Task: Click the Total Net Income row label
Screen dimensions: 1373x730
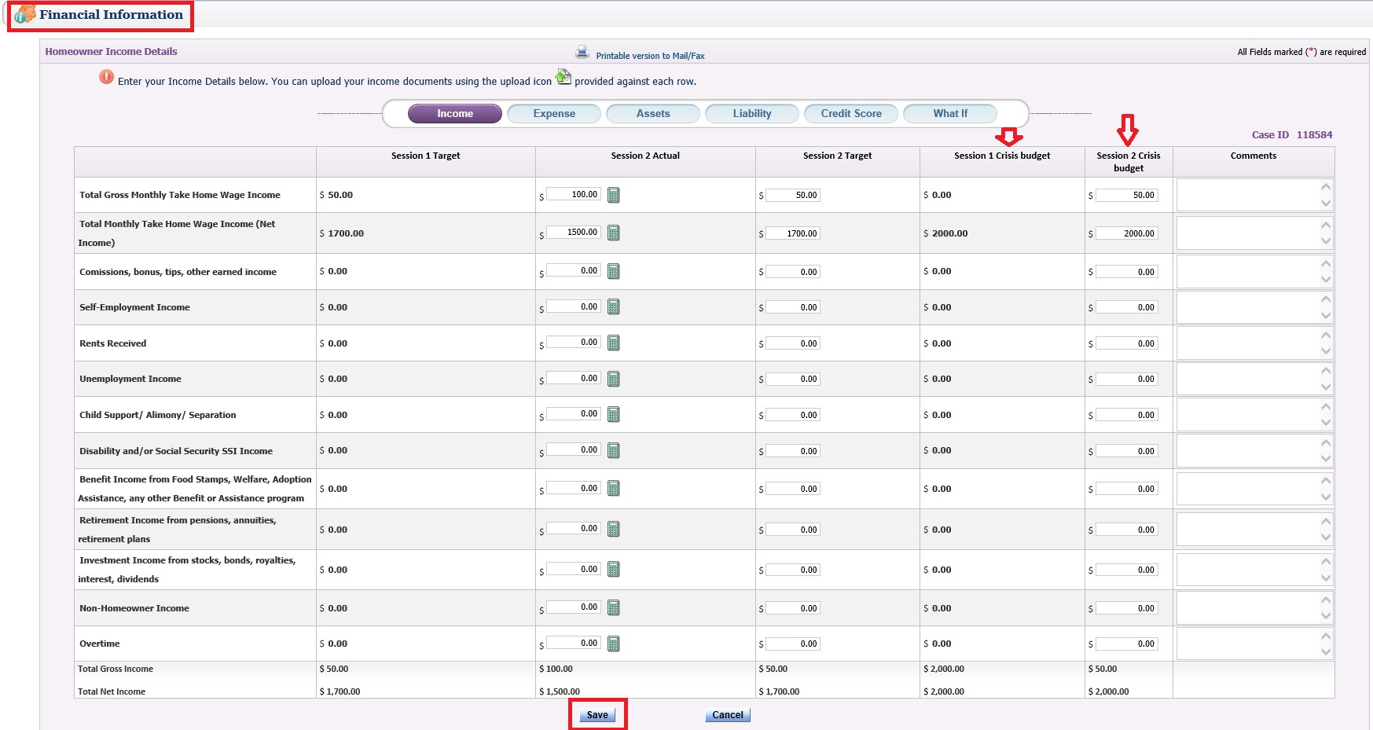Action: (x=112, y=691)
